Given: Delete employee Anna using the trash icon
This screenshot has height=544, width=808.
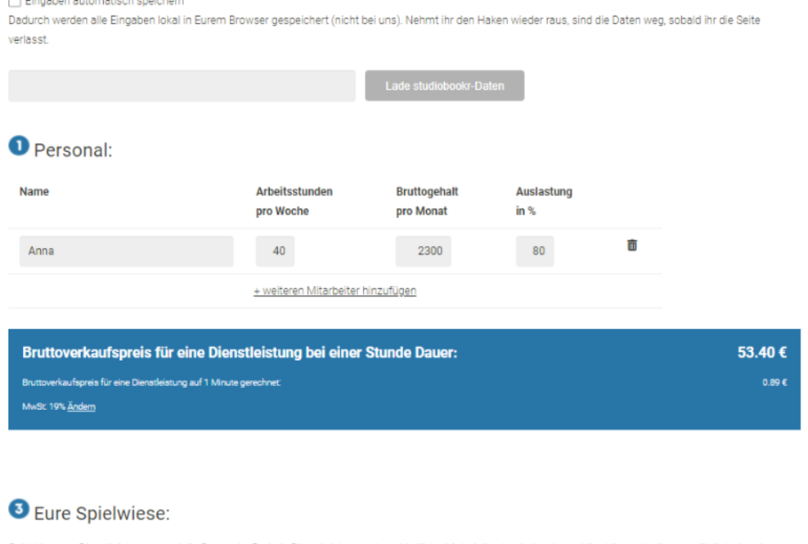Looking at the screenshot, I should pyautogui.click(x=631, y=245).
